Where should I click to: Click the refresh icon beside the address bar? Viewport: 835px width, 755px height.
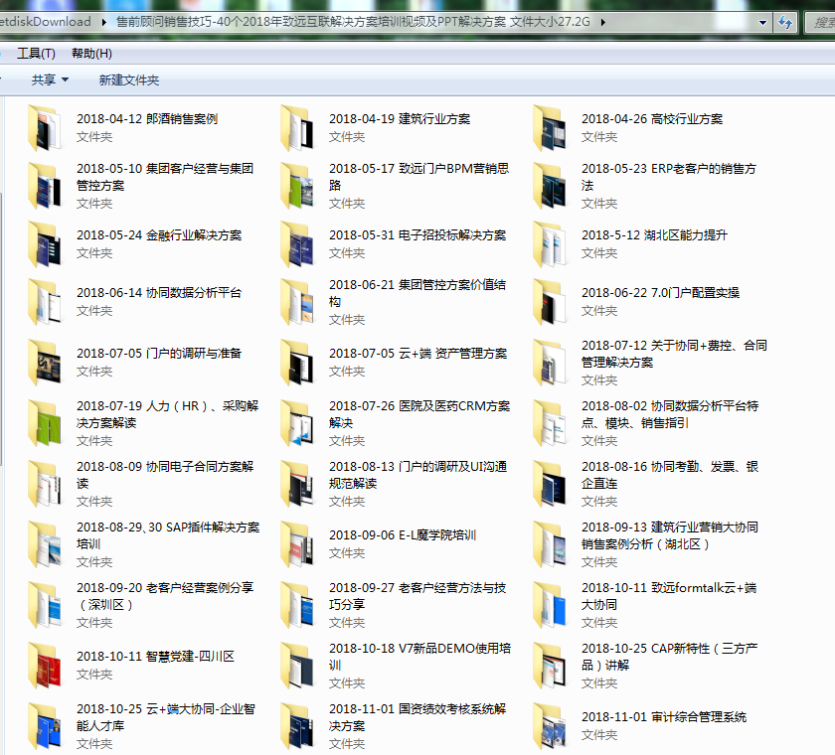pyautogui.click(x=785, y=21)
